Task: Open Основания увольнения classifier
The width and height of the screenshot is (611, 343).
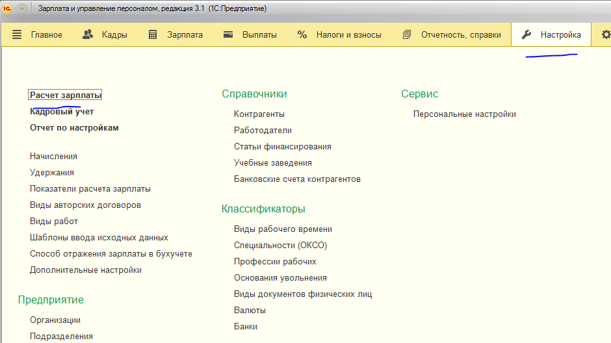Action: [280, 277]
